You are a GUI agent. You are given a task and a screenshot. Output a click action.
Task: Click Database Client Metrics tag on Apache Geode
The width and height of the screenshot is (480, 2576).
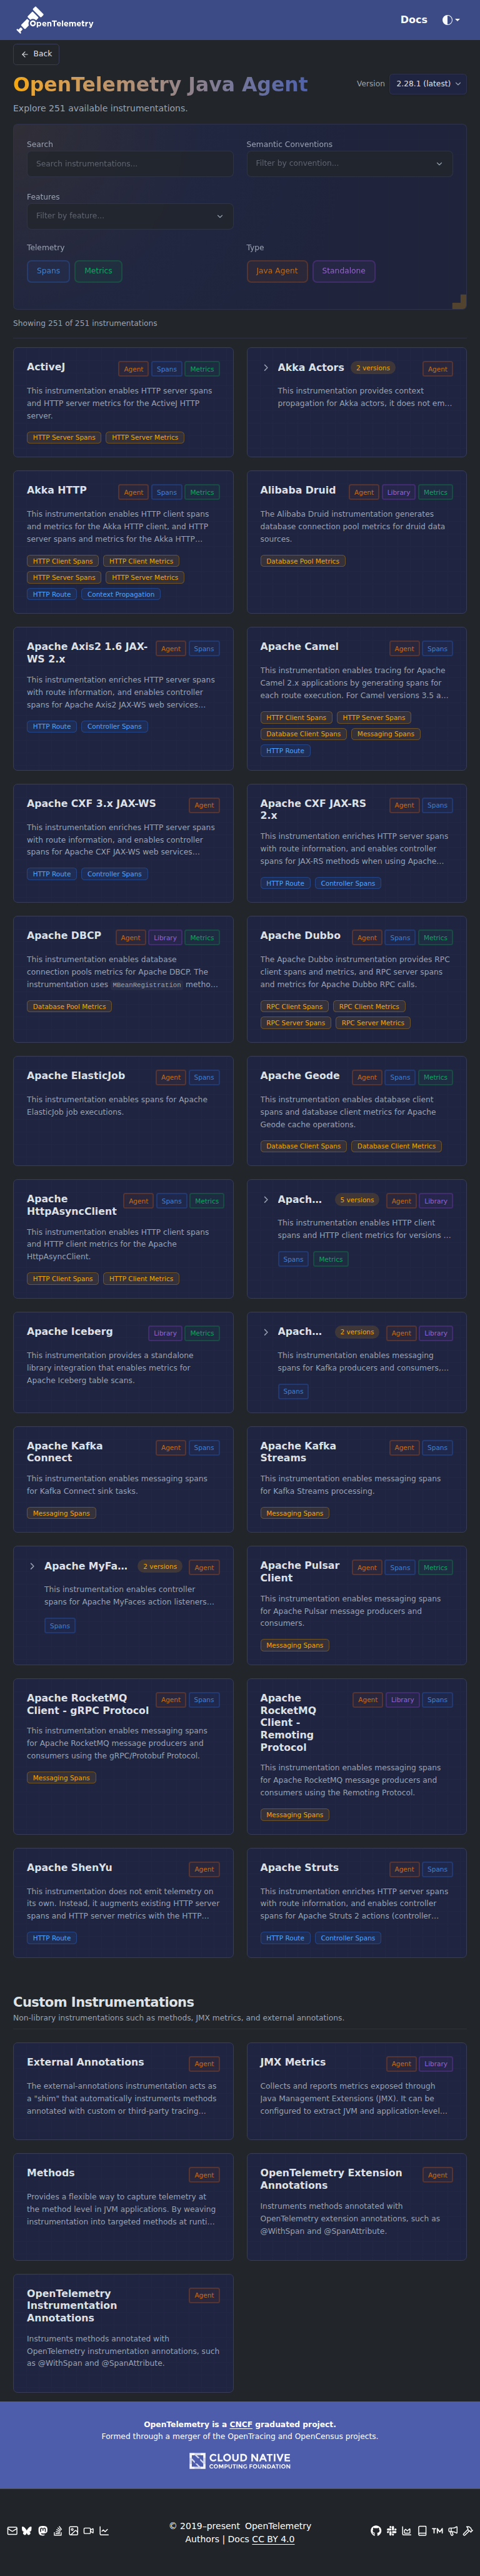coord(396,1146)
